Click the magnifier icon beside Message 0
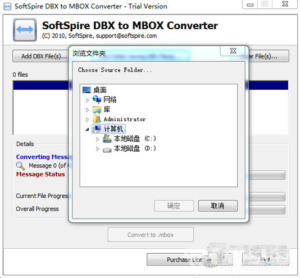The image size is (300, 278). pos(20,166)
